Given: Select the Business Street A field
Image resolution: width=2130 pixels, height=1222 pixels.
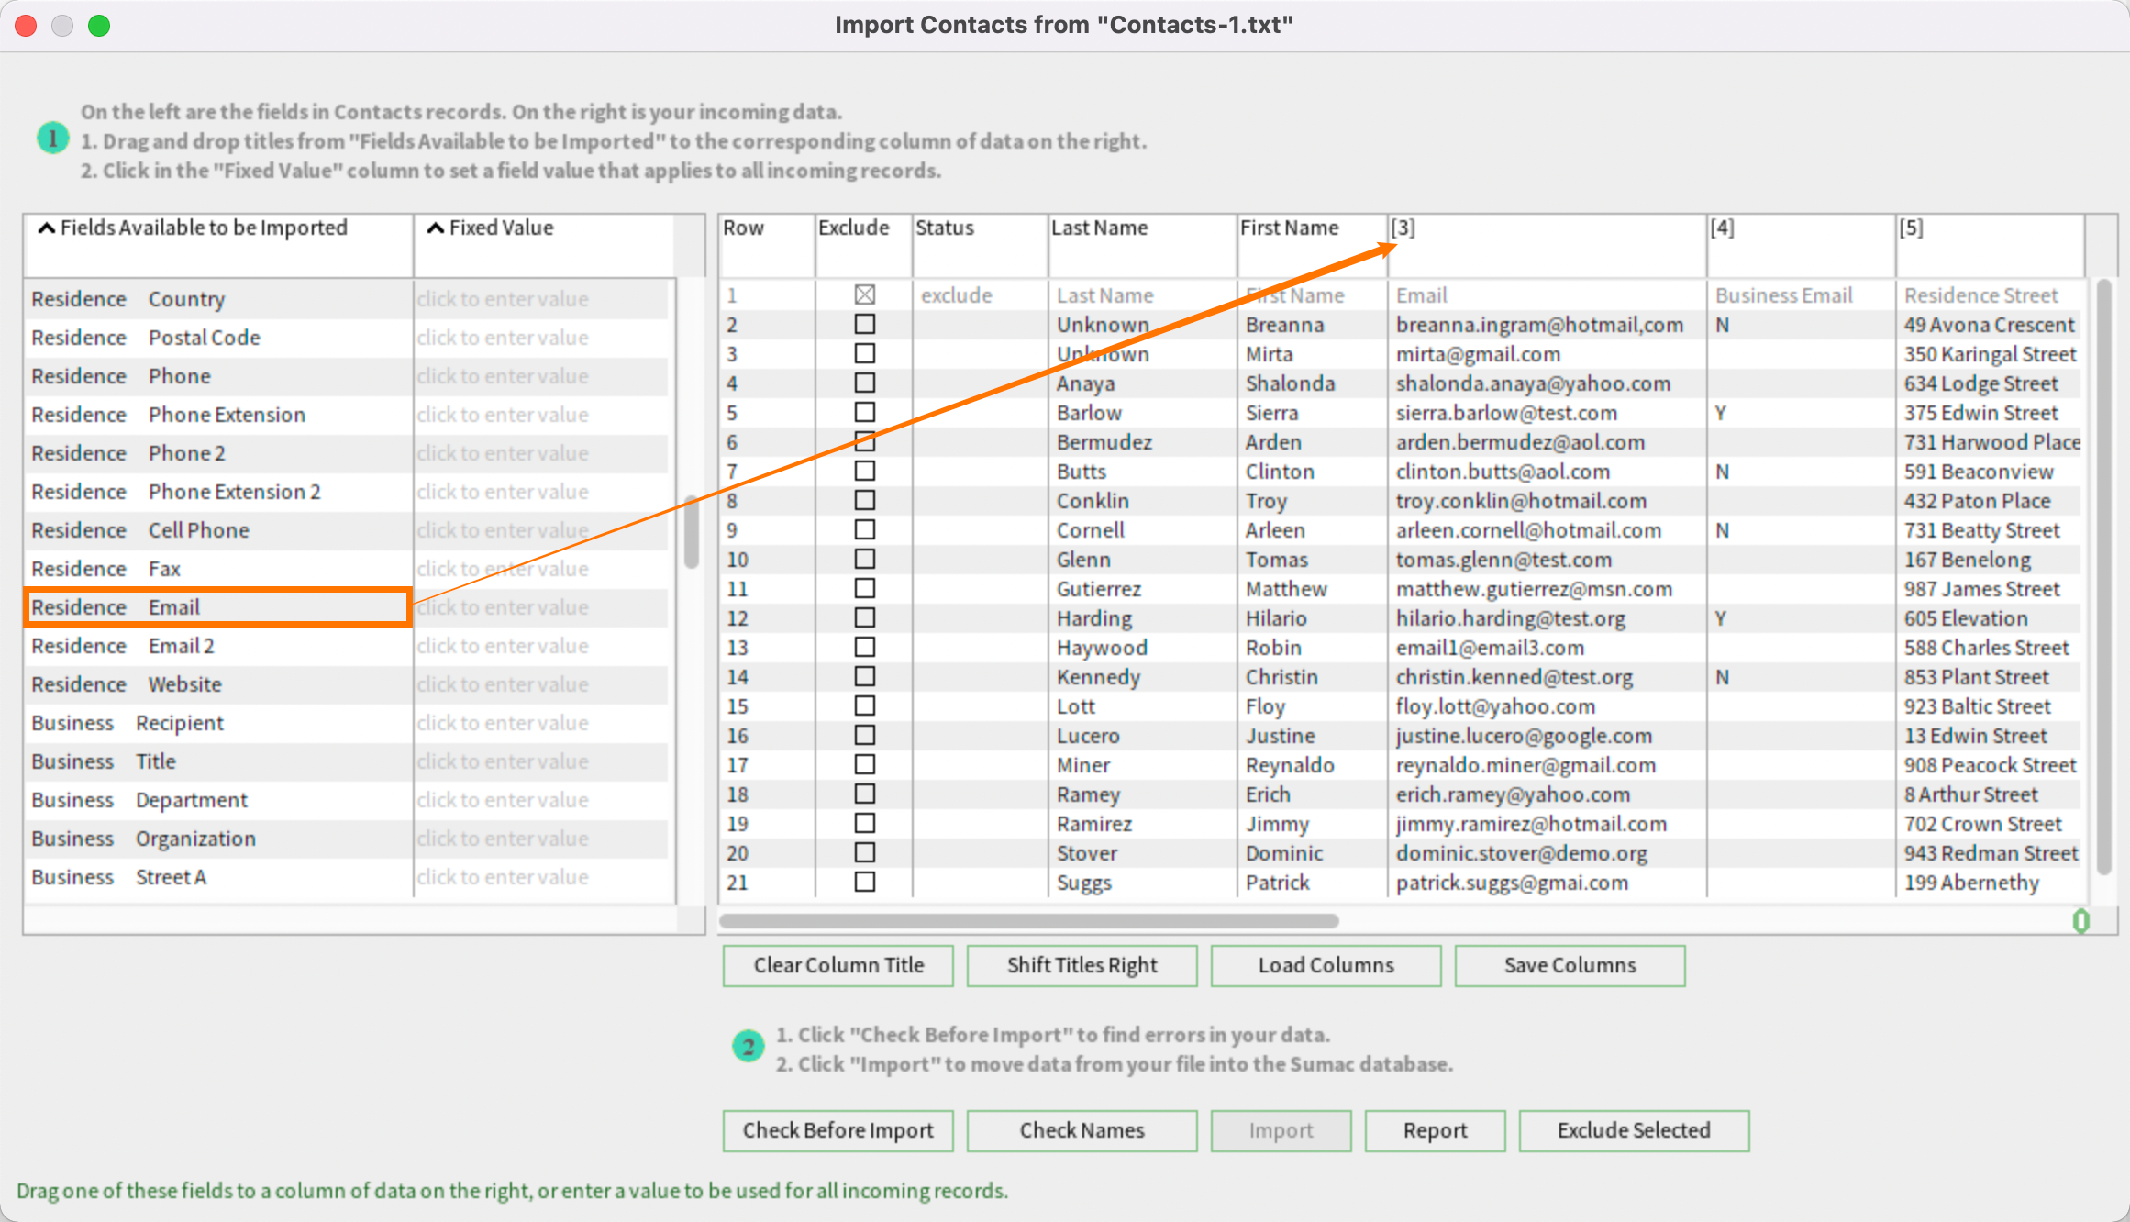Looking at the screenshot, I should click(x=218, y=877).
